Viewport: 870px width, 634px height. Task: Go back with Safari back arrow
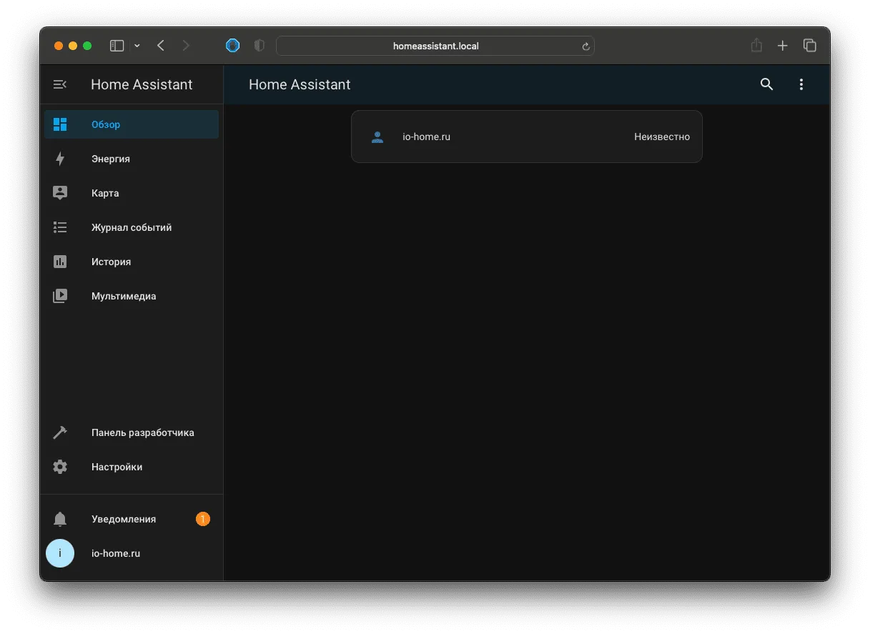pyautogui.click(x=161, y=46)
